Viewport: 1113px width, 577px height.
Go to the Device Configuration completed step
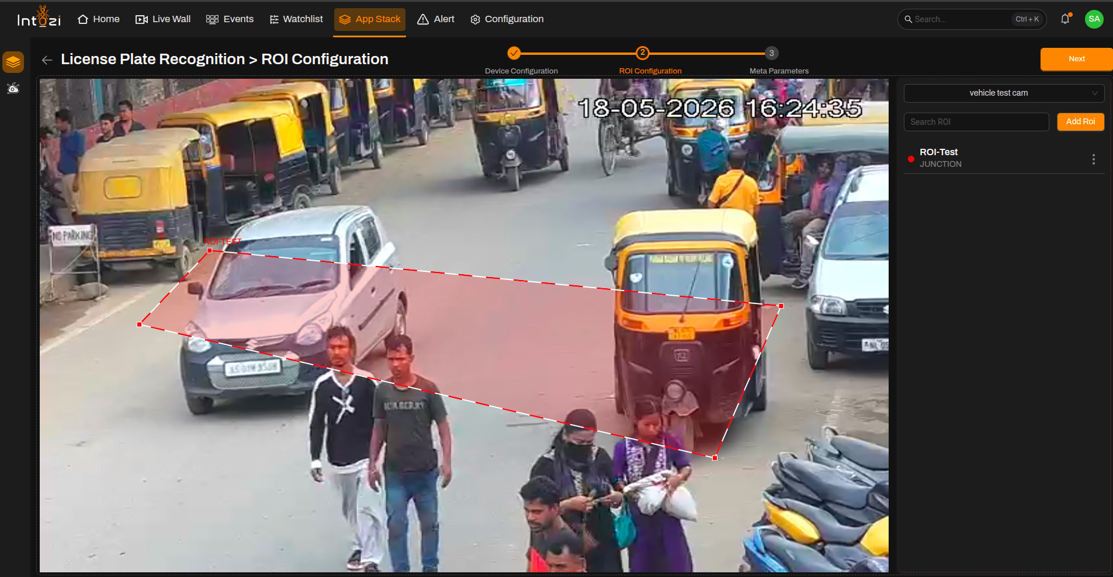coord(514,53)
